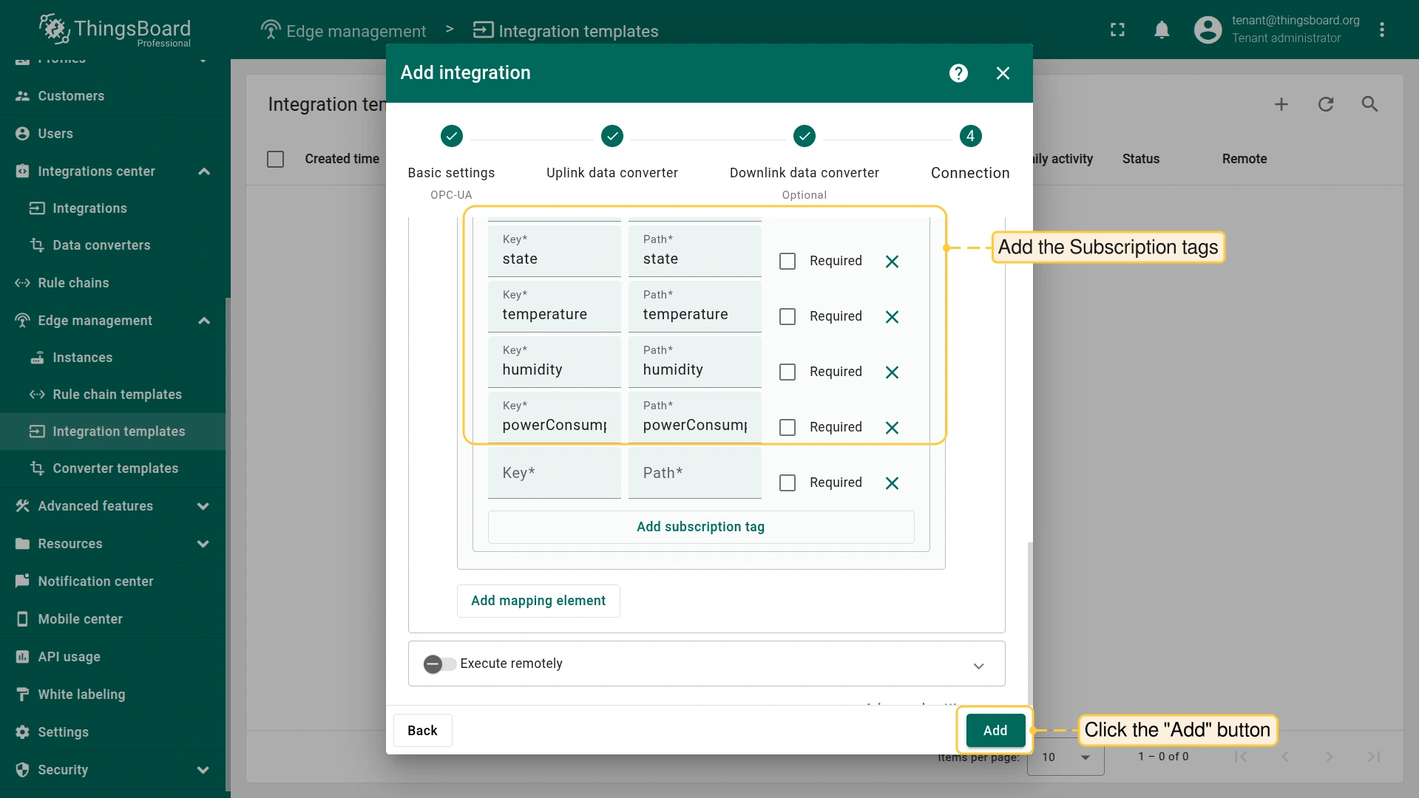Remove the temperature subscription tag row

(892, 317)
